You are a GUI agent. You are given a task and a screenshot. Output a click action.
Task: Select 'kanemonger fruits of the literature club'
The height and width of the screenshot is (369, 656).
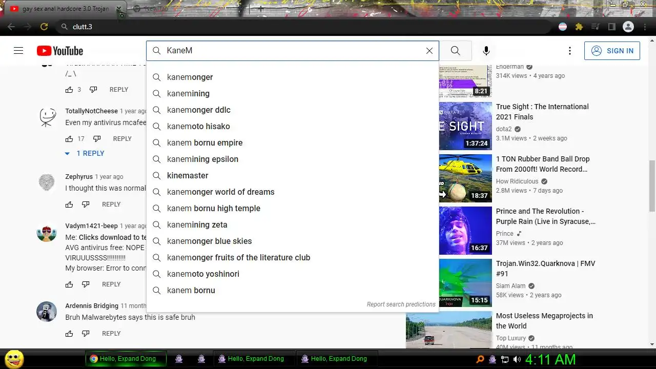coord(292,257)
